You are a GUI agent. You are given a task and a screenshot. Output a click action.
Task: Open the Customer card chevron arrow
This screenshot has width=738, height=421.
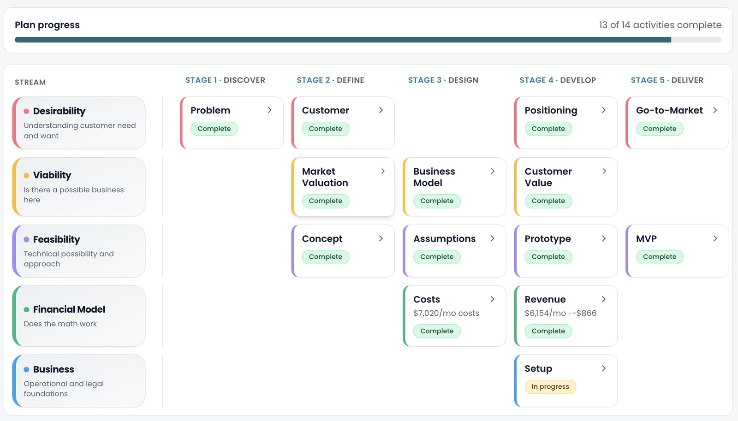381,110
